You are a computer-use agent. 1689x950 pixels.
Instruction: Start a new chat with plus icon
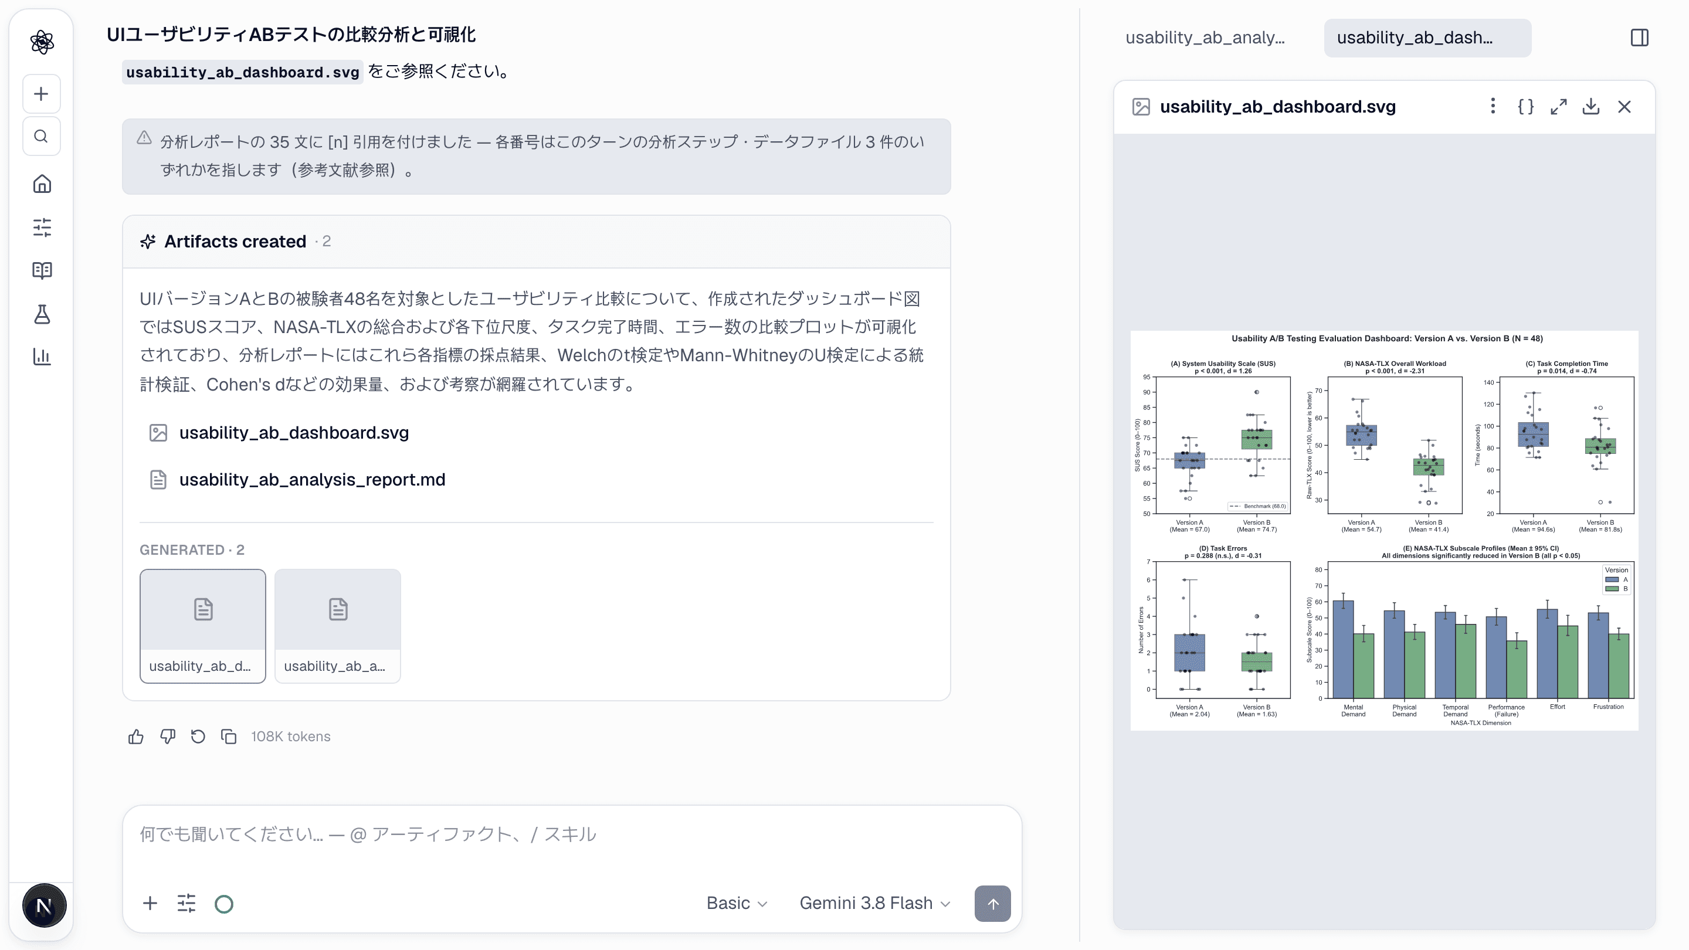[41, 94]
